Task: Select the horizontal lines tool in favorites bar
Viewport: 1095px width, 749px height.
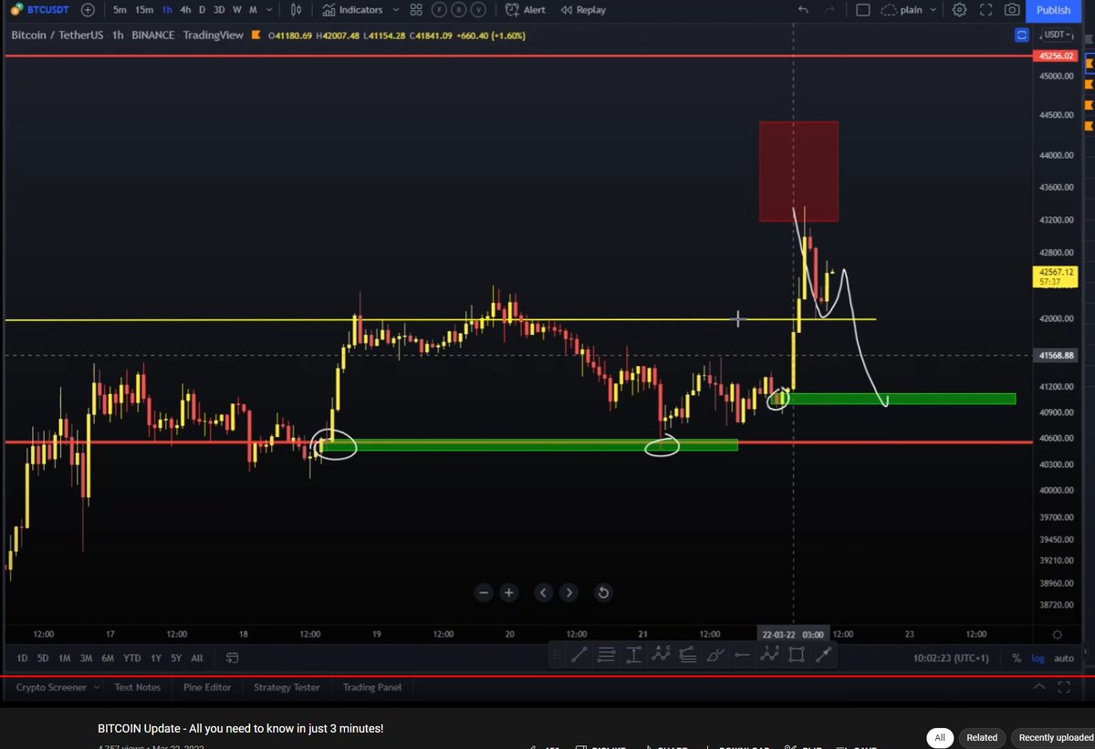Action: coord(606,653)
